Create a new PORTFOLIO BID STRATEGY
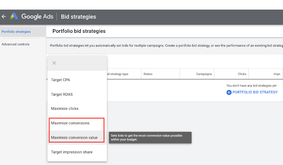 tap(255, 92)
